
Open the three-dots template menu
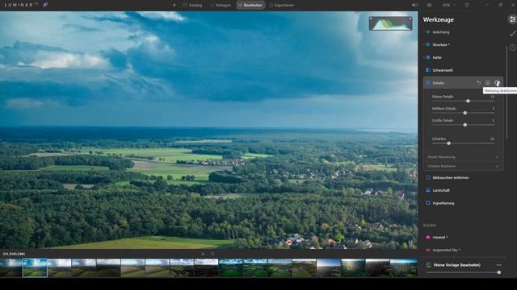(x=498, y=265)
